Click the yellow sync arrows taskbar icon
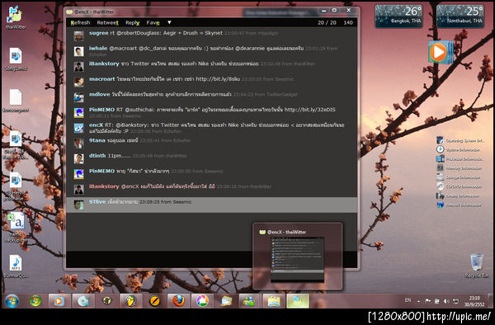This screenshot has width=495, height=325. pos(106,301)
